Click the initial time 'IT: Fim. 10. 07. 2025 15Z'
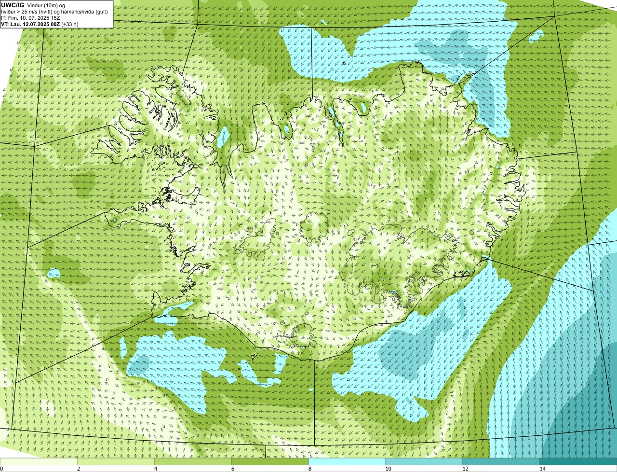The width and height of the screenshot is (617, 472). point(30,17)
